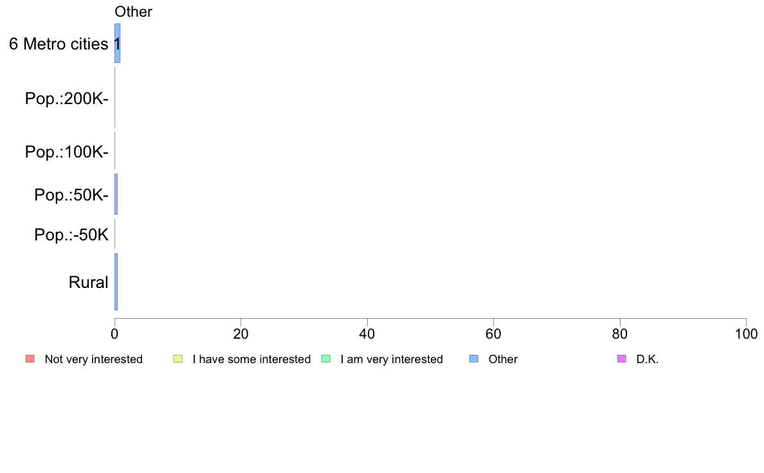764x473 pixels.
Task: Select the 6 Metro cities bar
Action: click(118, 43)
